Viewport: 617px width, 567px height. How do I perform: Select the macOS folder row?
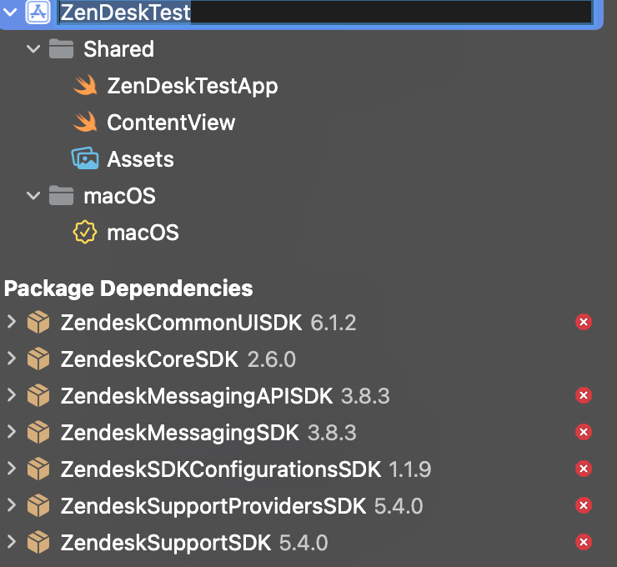pos(119,196)
